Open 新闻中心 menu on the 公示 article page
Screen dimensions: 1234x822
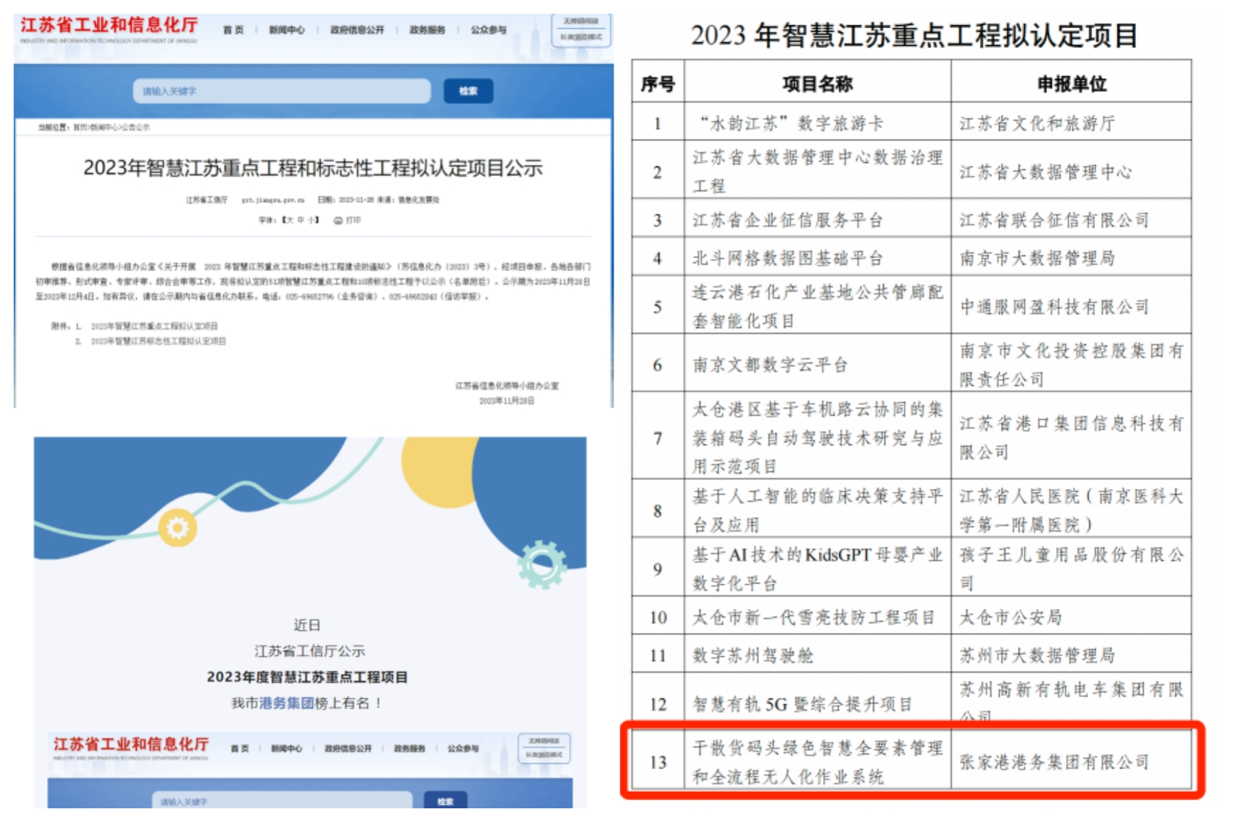tap(287, 30)
